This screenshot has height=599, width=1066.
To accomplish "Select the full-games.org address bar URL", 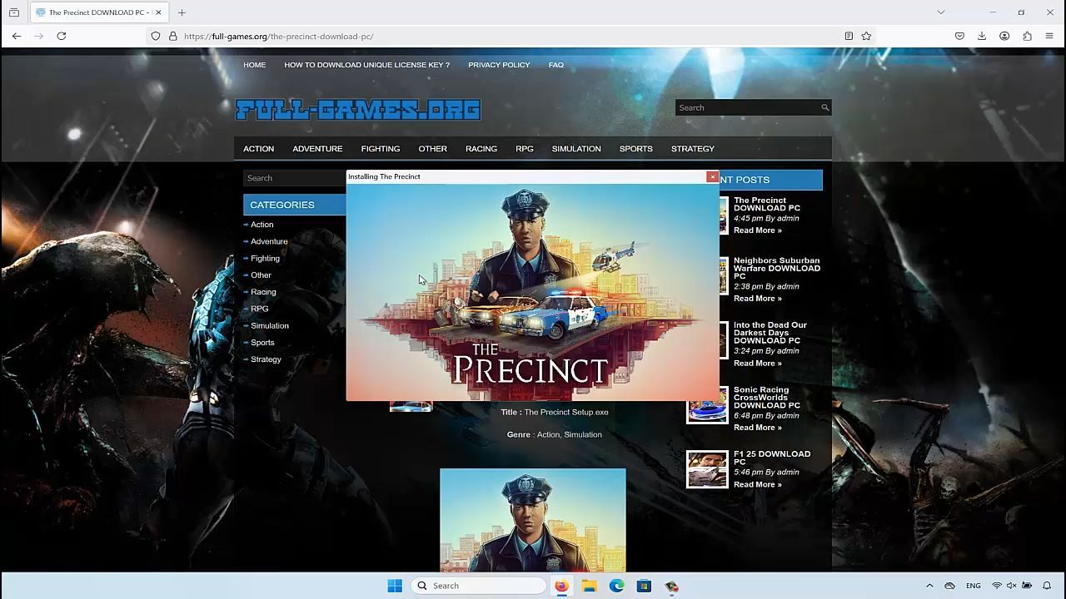I will pyautogui.click(x=278, y=37).
